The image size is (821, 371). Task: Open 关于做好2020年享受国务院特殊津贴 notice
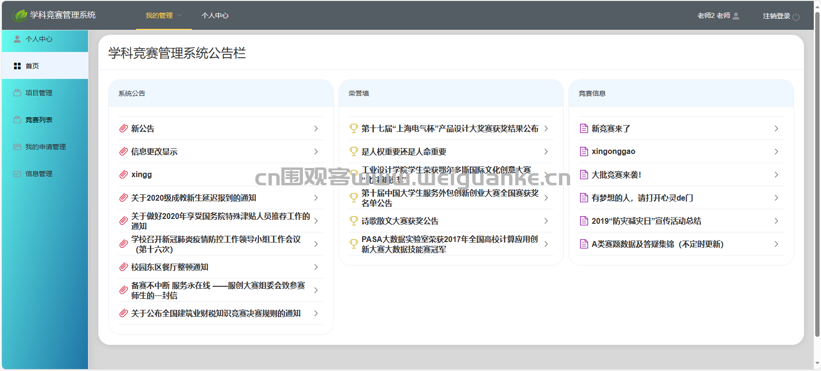[221, 221]
